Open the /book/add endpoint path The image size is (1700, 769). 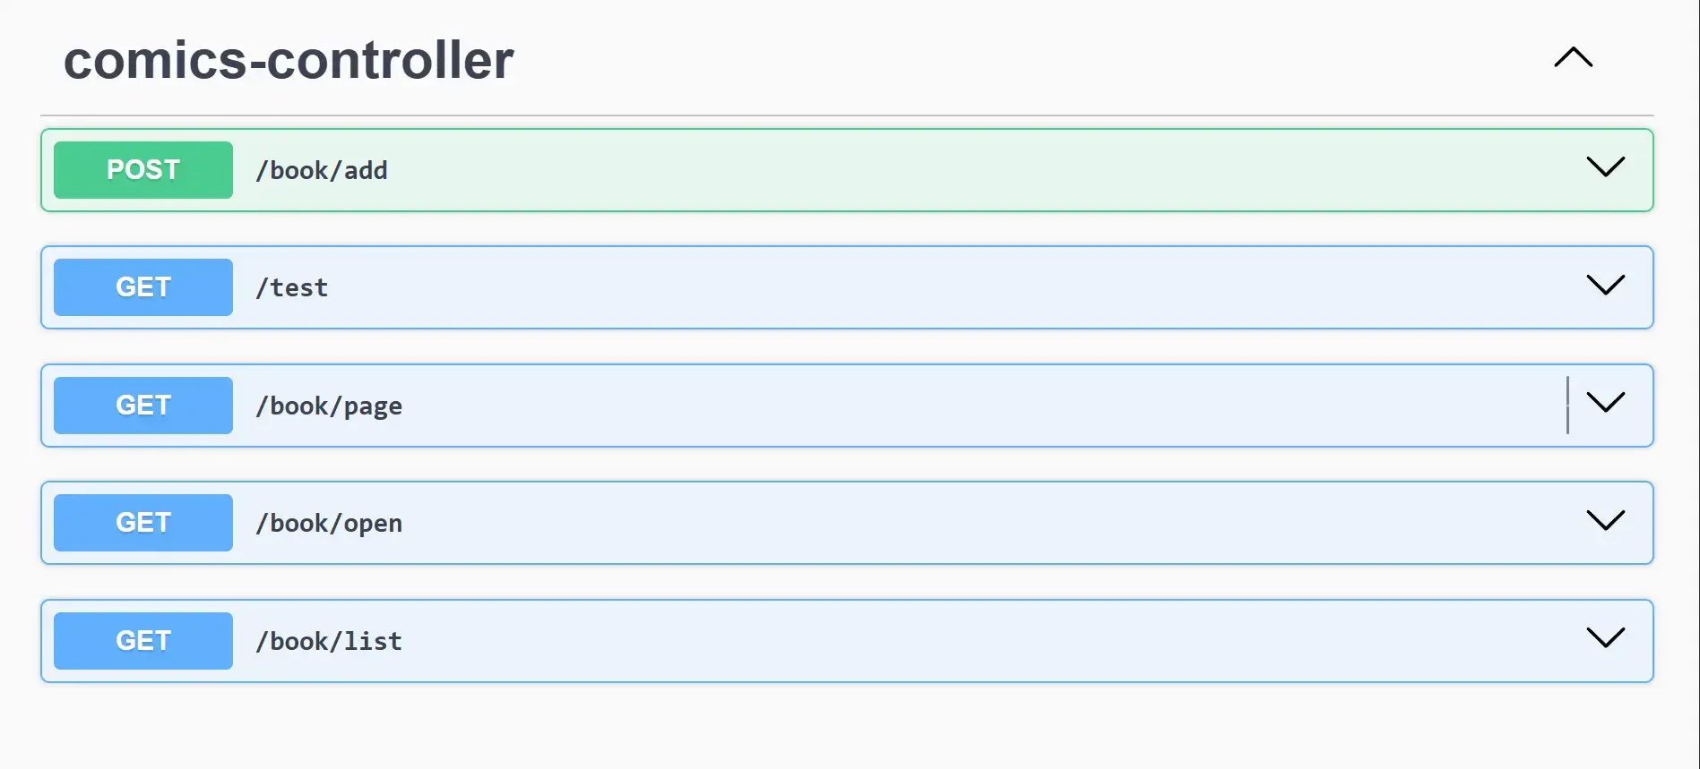tap(322, 170)
